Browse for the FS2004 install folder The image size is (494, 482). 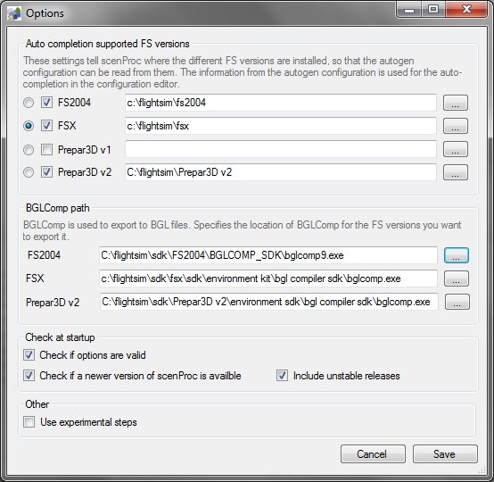click(x=456, y=103)
